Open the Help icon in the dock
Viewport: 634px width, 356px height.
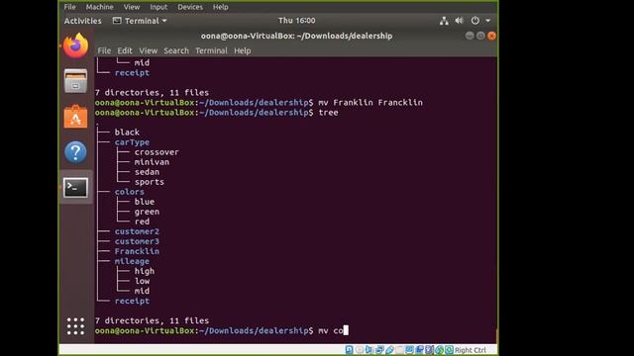75,152
